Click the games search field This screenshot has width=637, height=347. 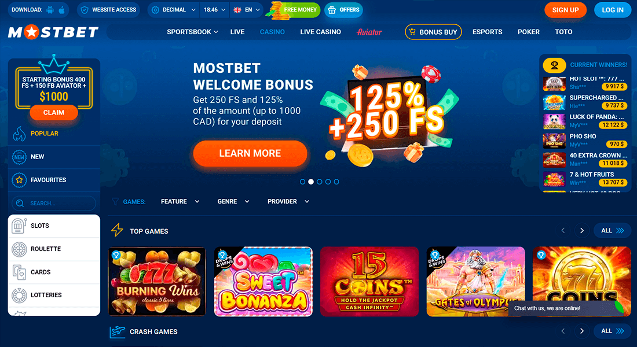pos(54,204)
